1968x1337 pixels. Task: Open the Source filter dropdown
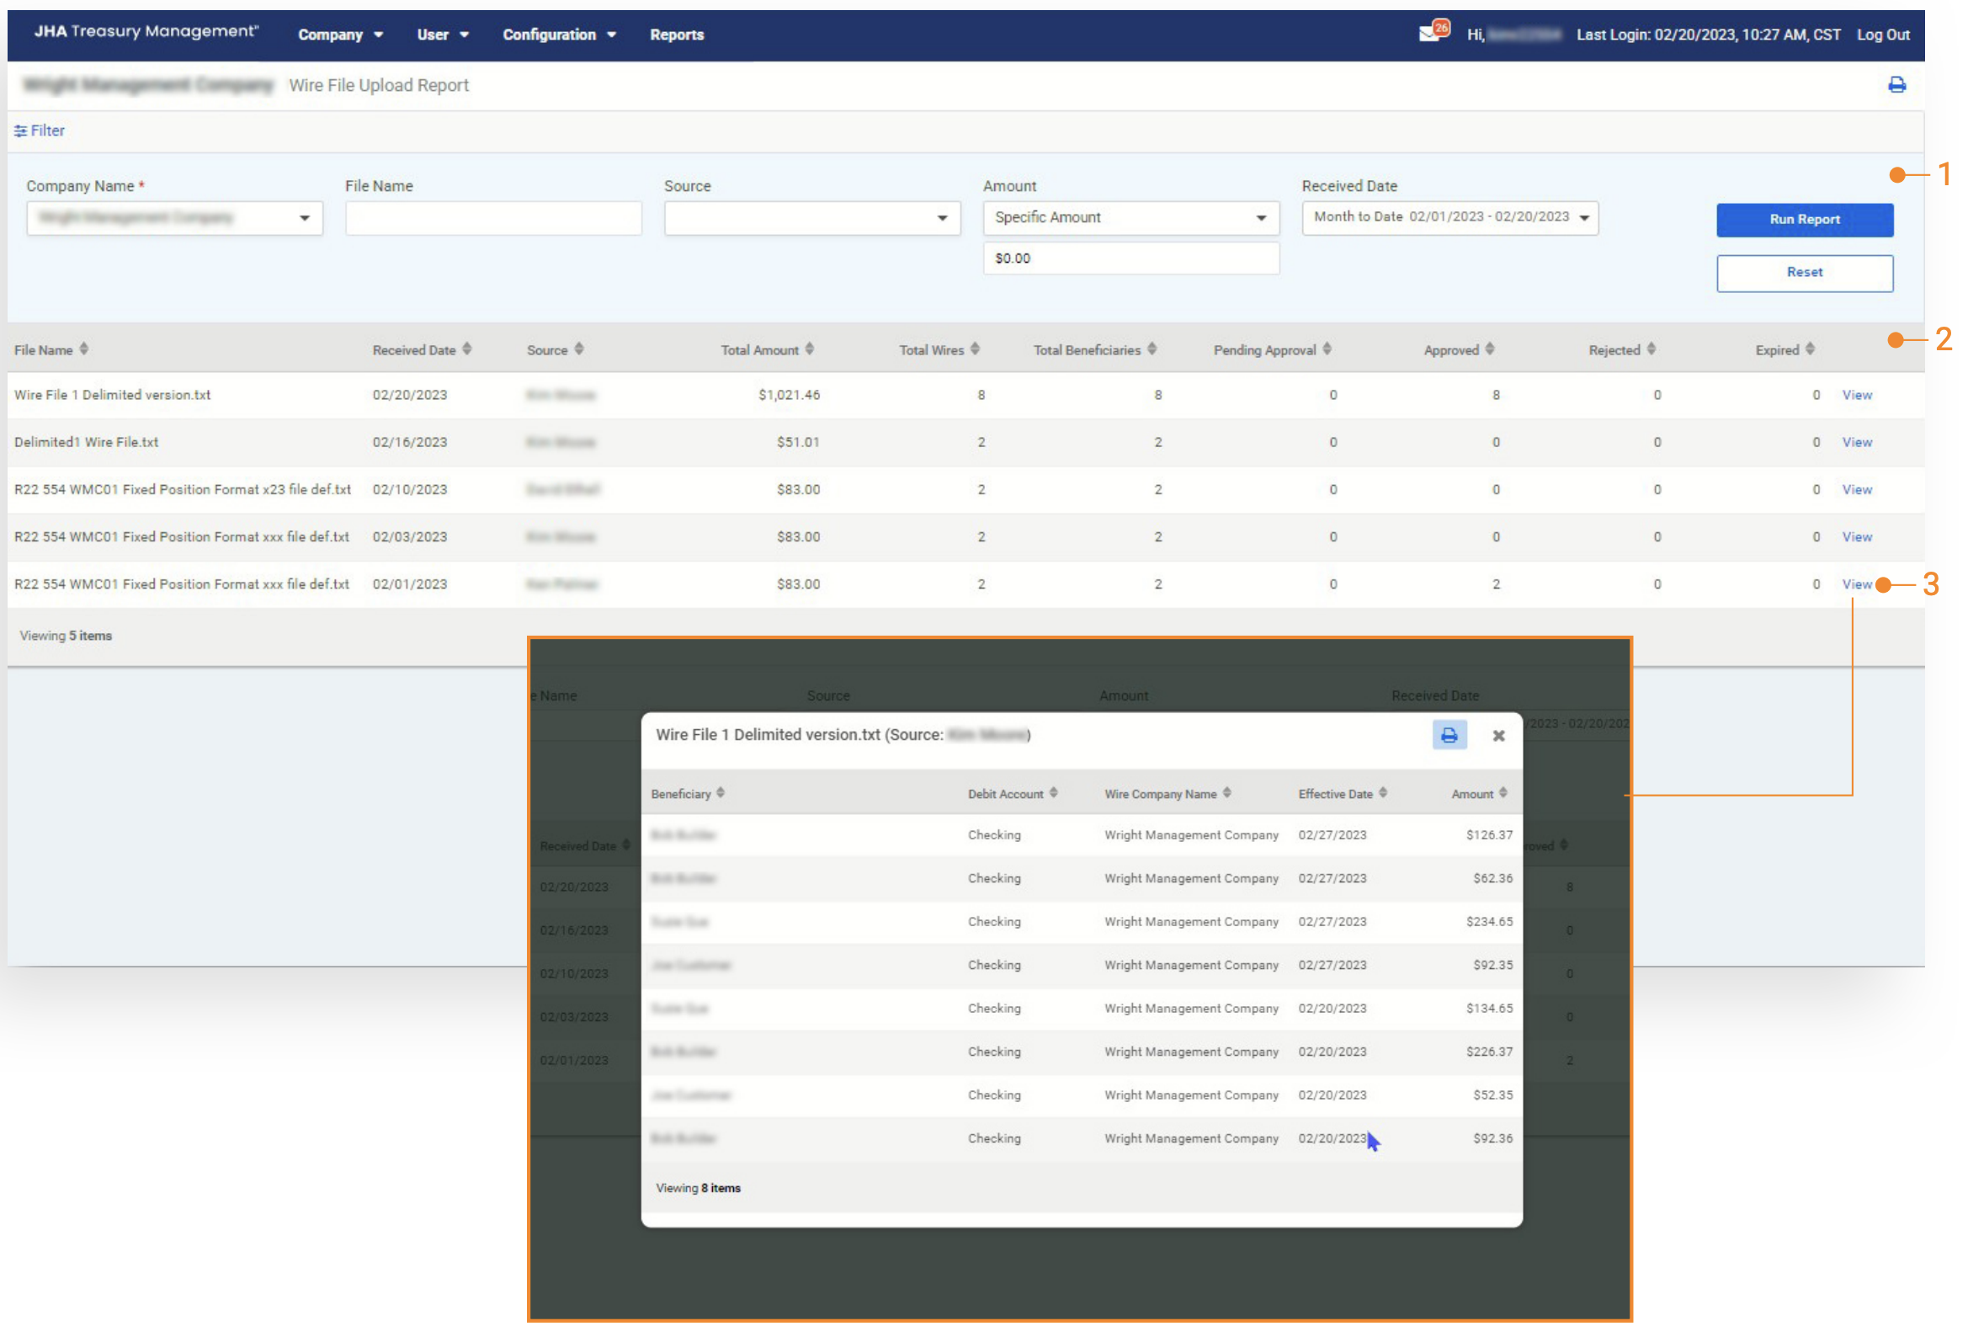[x=811, y=218]
